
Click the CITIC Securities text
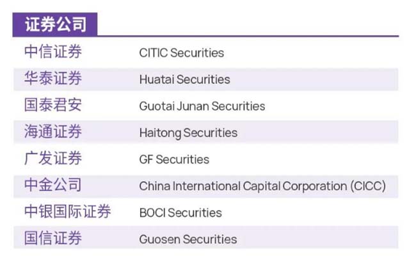click(182, 53)
